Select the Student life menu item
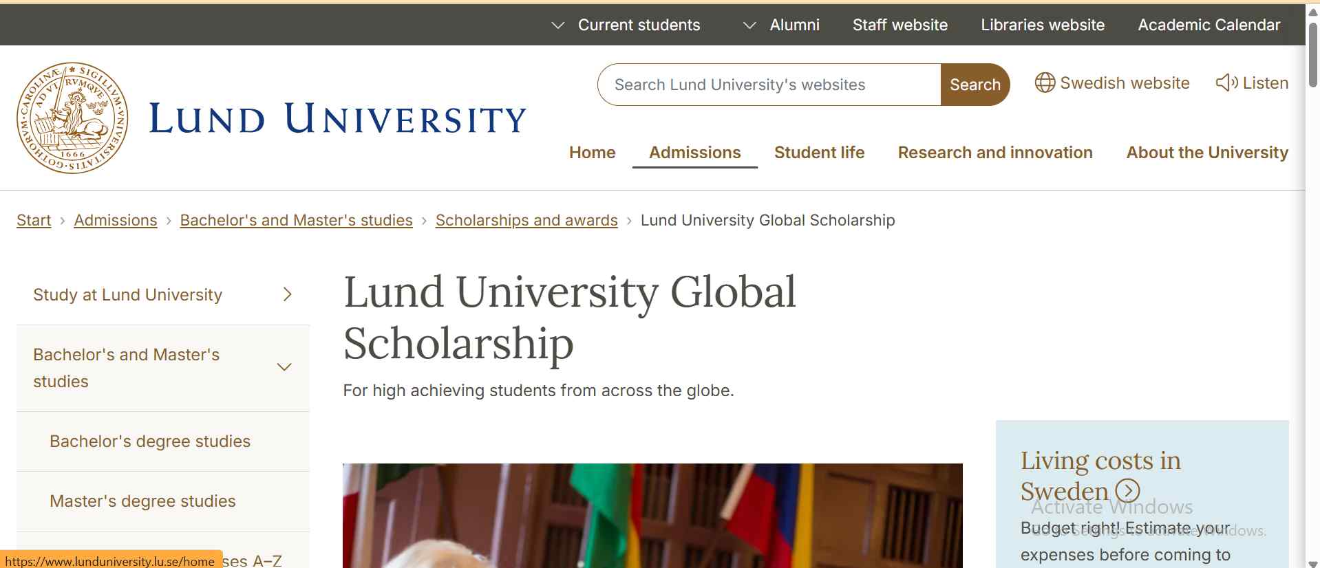This screenshot has height=568, width=1320. pos(819,153)
